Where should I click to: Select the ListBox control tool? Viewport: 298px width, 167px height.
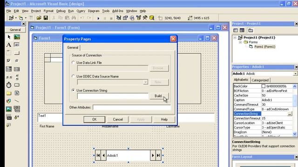coord(17,69)
